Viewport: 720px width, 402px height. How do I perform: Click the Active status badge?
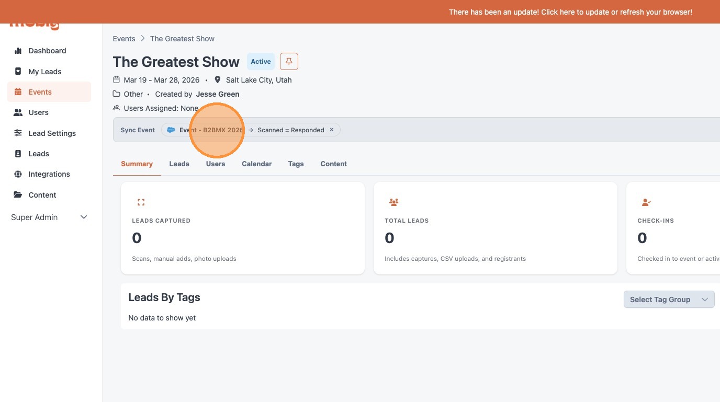(x=261, y=62)
